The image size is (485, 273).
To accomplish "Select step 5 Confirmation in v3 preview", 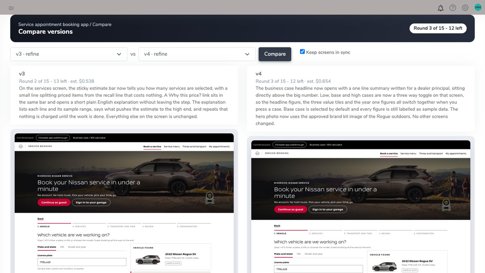I will (194, 225).
